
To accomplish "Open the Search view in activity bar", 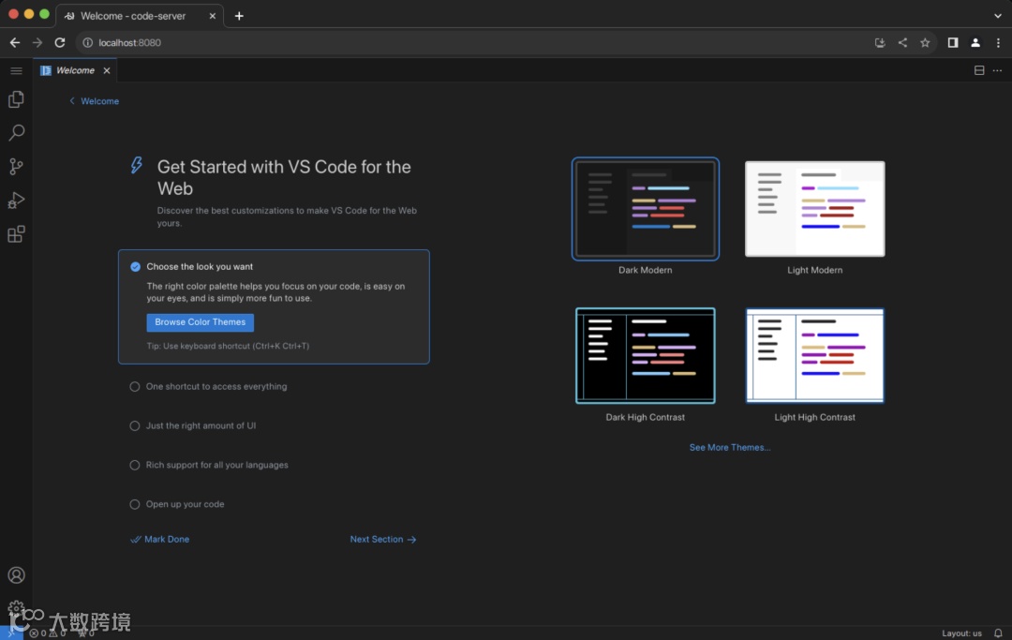I will (x=16, y=133).
